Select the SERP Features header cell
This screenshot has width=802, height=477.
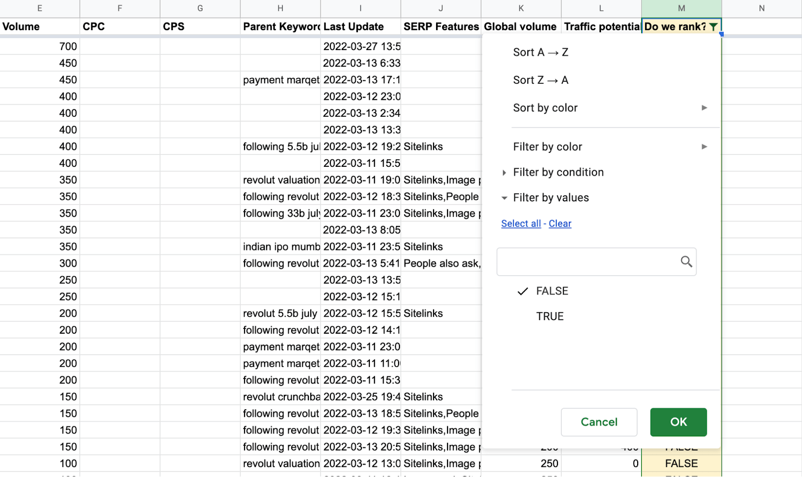point(441,27)
